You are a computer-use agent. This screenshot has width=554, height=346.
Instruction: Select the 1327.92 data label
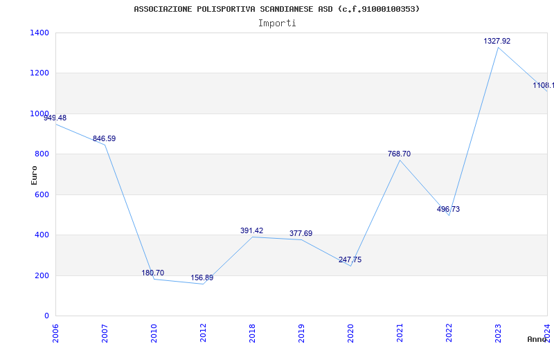497,42
